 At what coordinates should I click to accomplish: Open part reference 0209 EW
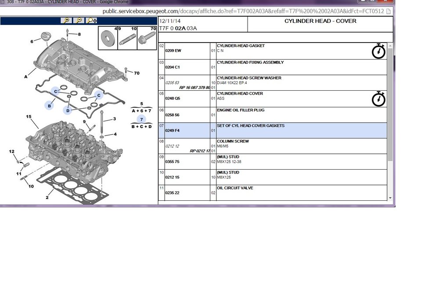point(173,50)
